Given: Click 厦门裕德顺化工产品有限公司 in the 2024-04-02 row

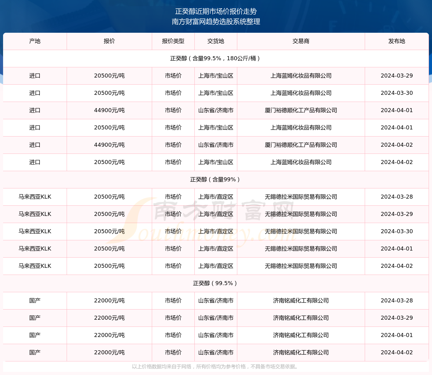Looking at the screenshot, I should tap(301, 145).
